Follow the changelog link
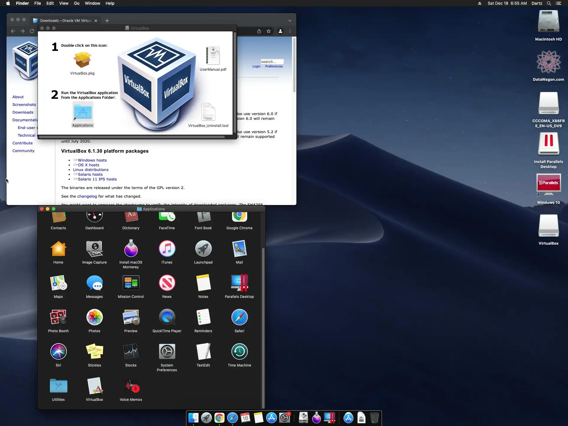The width and height of the screenshot is (568, 426). point(87,196)
